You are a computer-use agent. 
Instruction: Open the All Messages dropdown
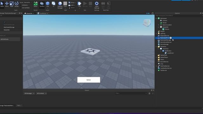tap(29, 93)
